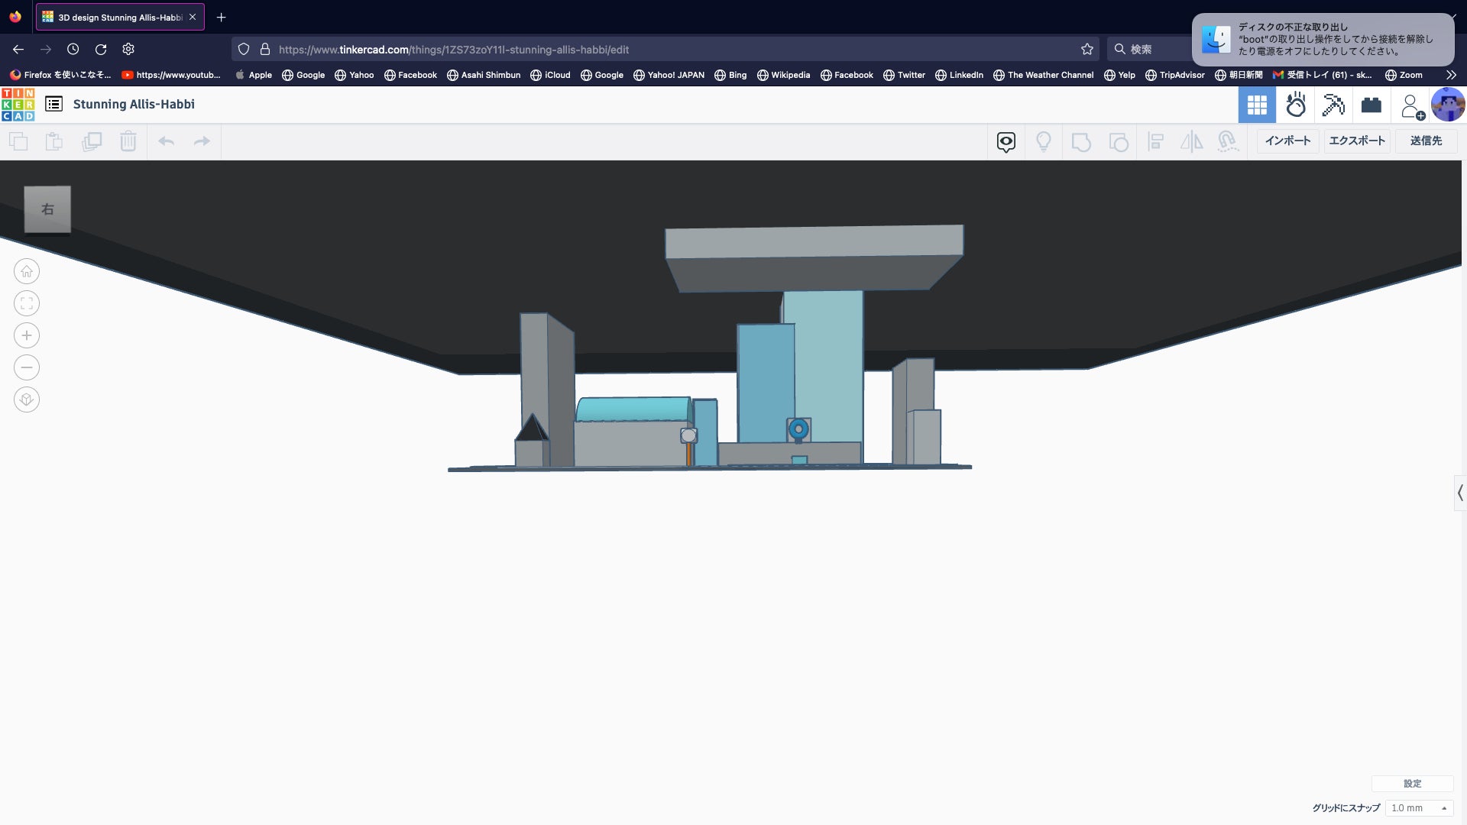1467x825 pixels.
Task: Toggle perspective/orthographic view cube icon
Action: pos(27,400)
